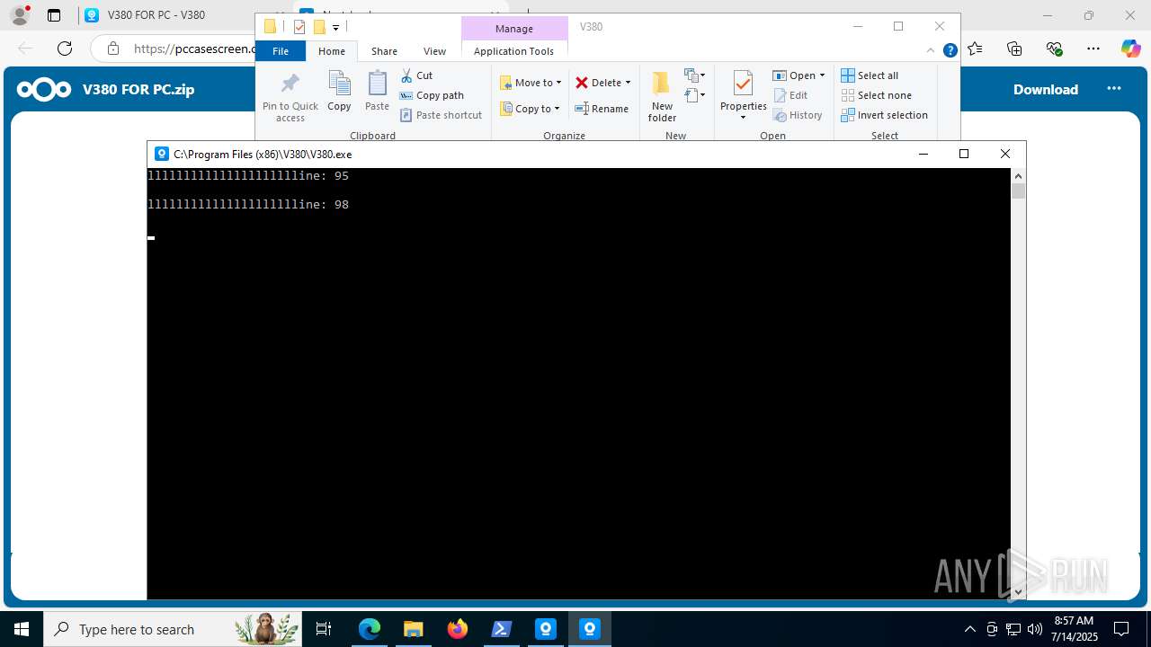View site information lock icon
This screenshot has width=1151, height=647.
click(x=112, y=49)
